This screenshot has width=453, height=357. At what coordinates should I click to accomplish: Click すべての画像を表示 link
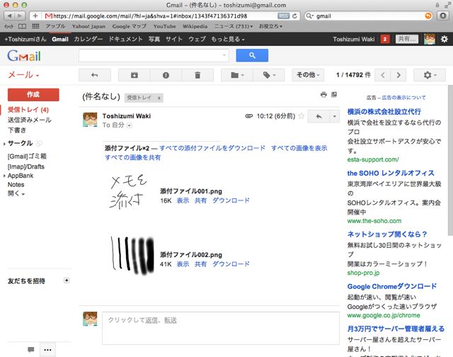point(299,148)
